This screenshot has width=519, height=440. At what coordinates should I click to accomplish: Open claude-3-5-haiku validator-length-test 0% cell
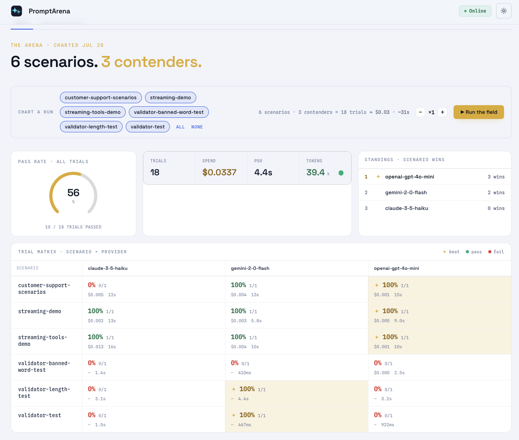pos(154,394)
